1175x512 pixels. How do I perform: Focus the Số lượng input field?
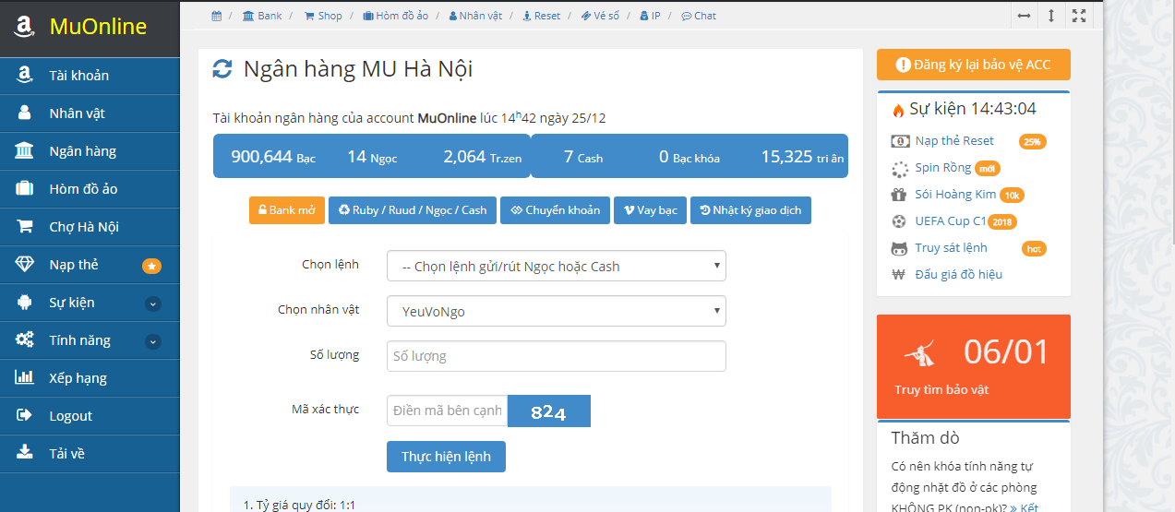pos(557,356)
